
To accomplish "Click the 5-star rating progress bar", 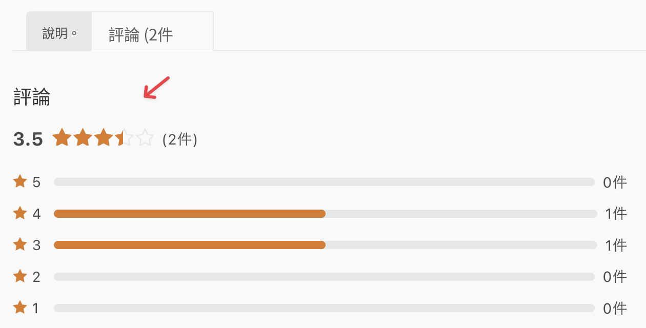I will click(x=324, y=182).
